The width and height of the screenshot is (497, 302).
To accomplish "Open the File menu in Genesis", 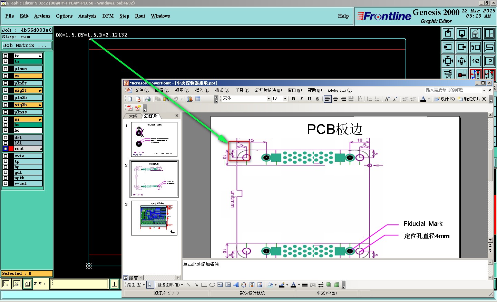I will point(10,16).
